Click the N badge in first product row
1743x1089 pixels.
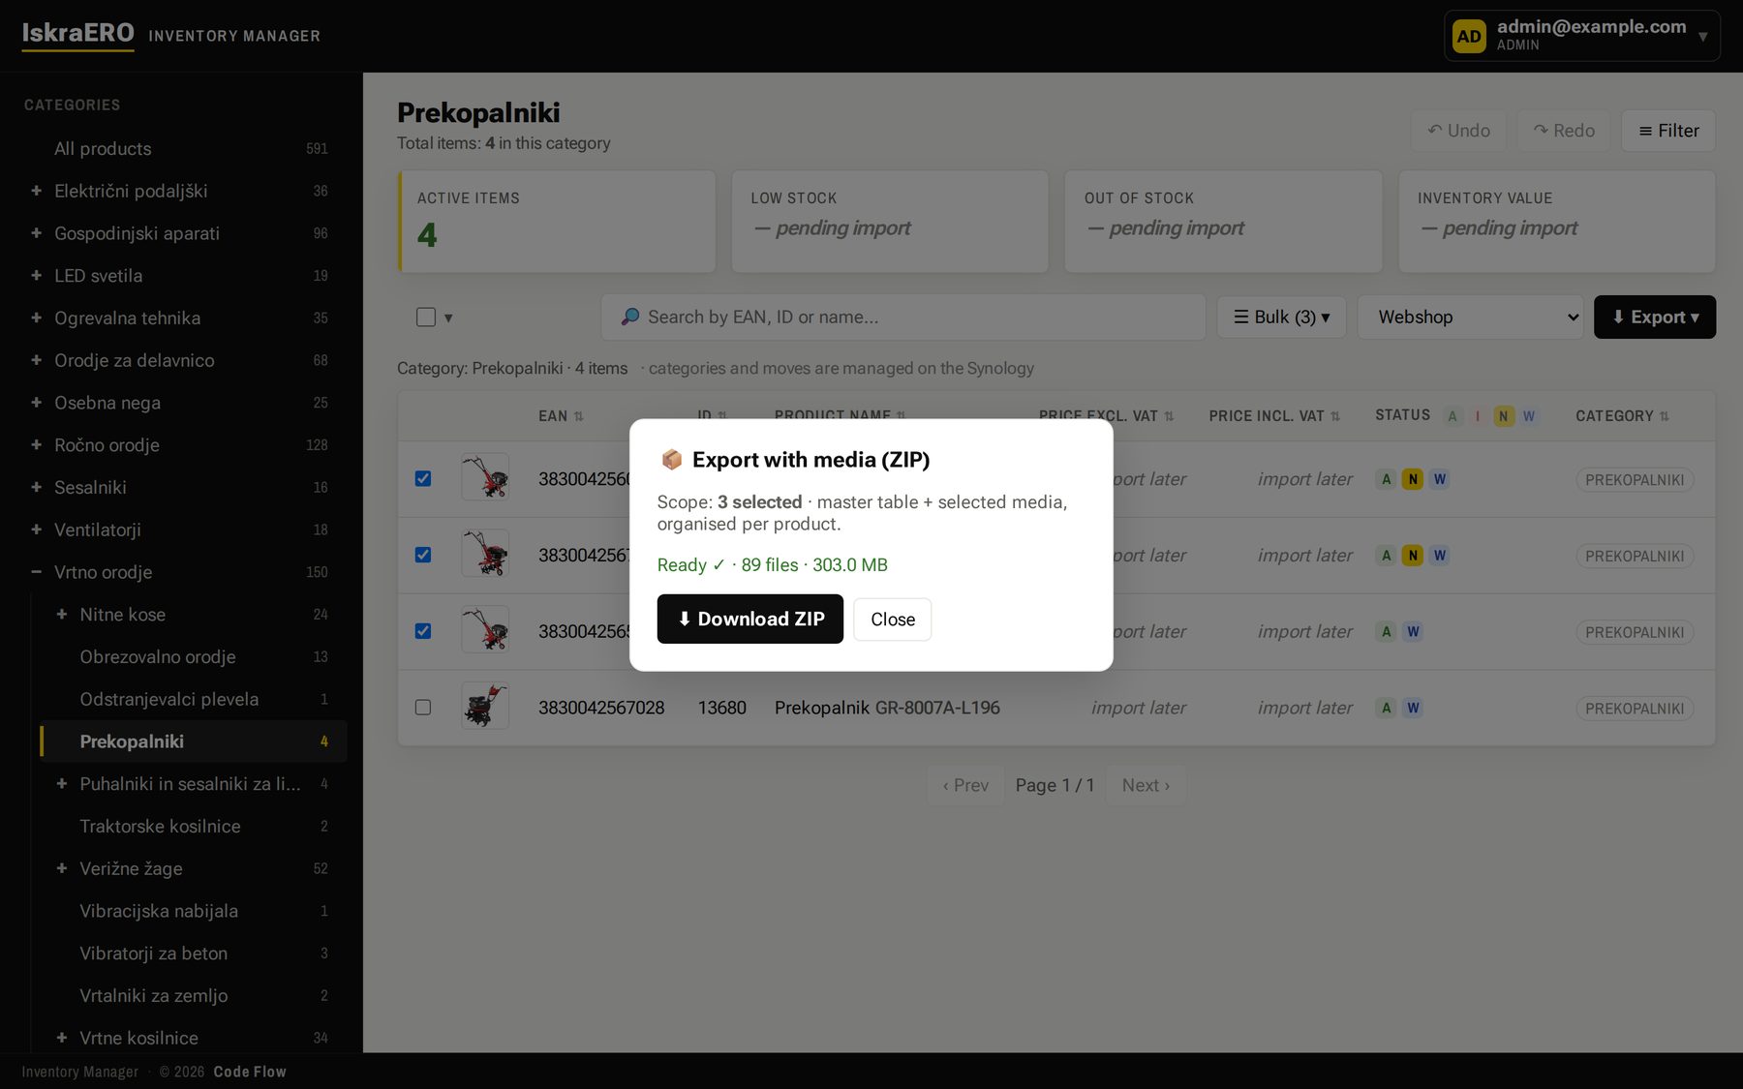tap(1413, 479)
